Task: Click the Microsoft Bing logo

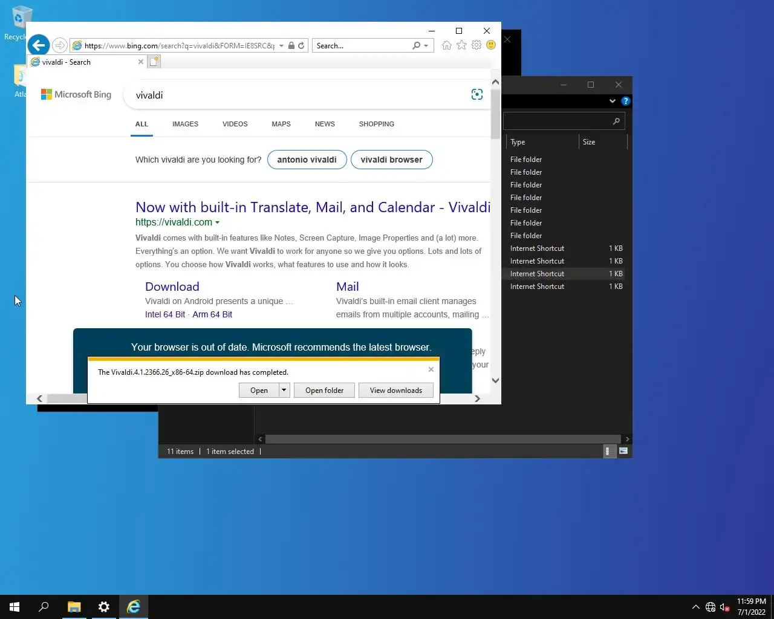Action: pos(76,94)
